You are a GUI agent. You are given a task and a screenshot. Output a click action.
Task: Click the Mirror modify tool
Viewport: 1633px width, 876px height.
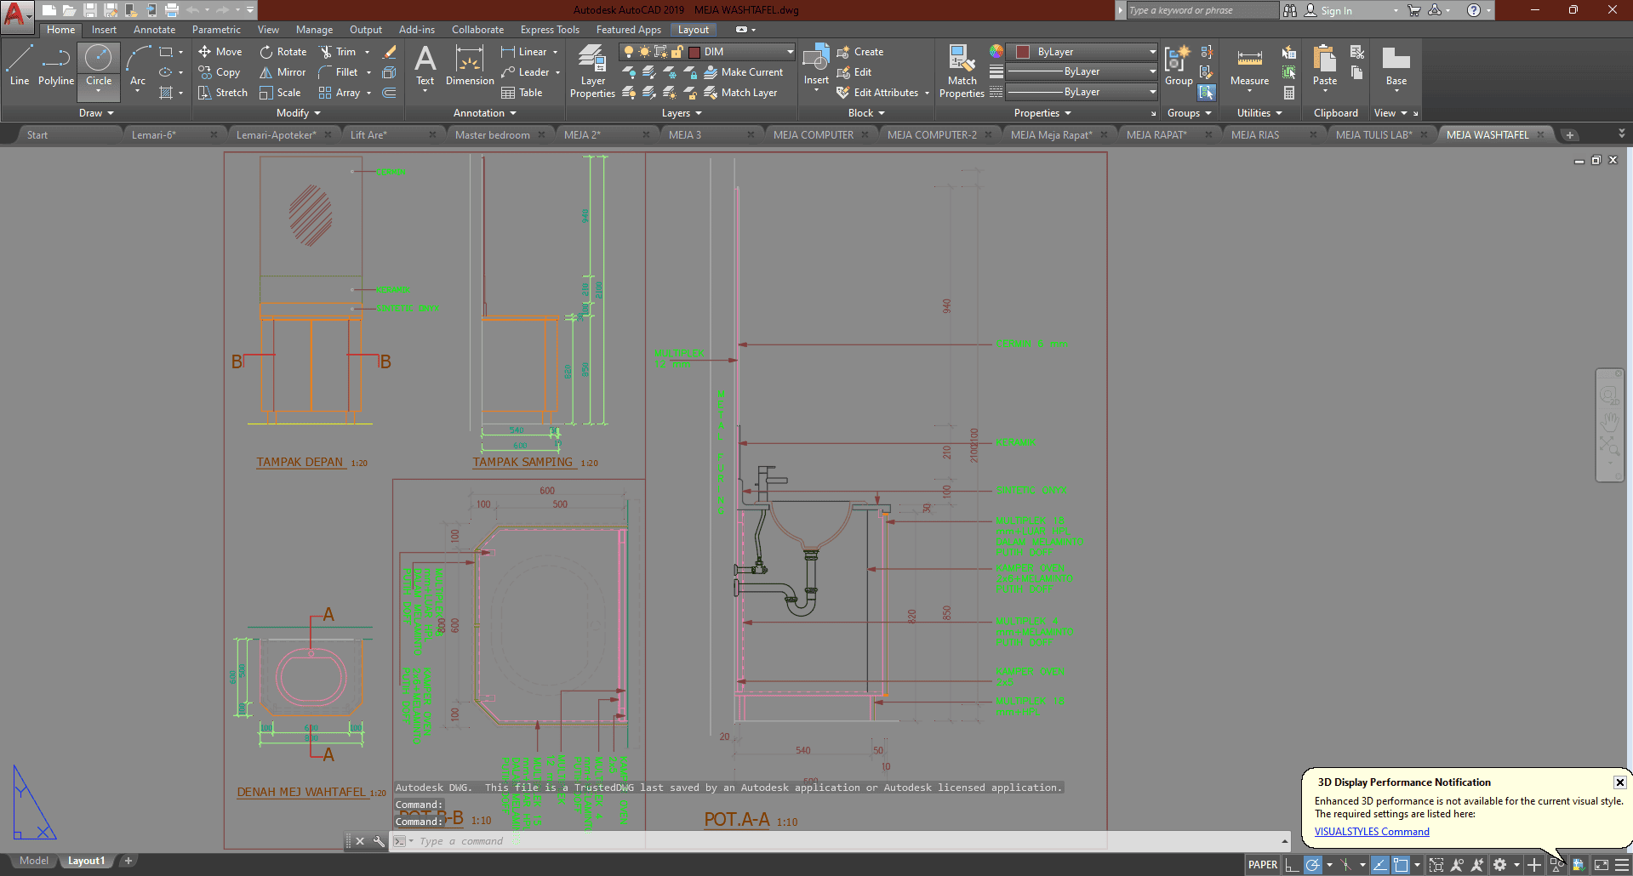(283, 72)
